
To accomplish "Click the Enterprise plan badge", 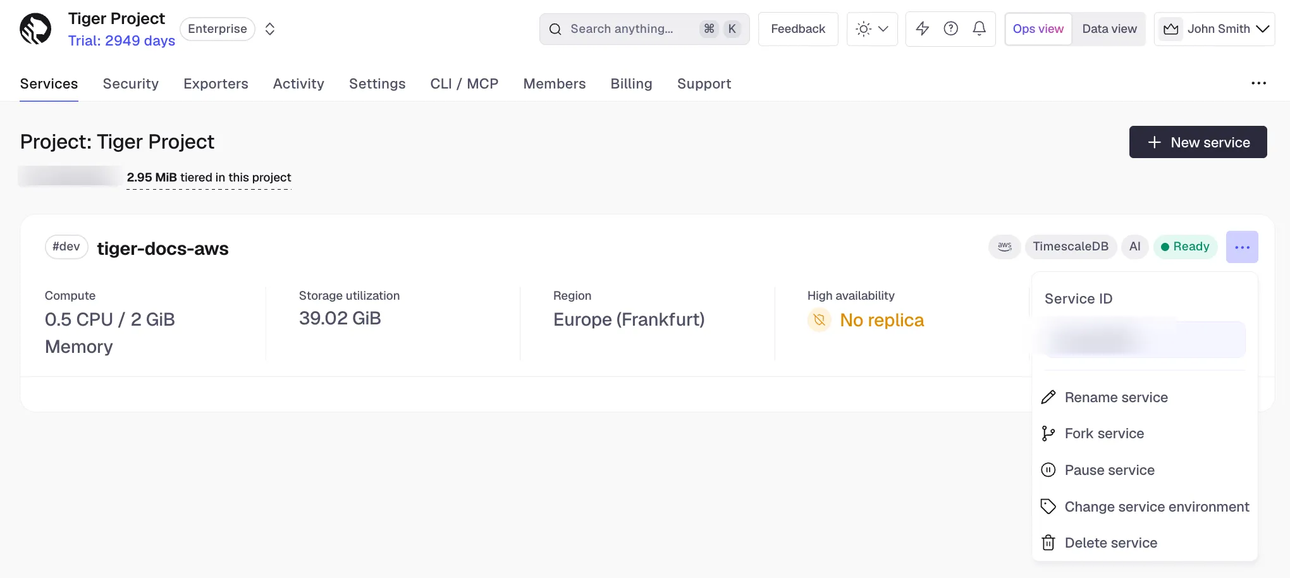I will [x=218, y=29].
